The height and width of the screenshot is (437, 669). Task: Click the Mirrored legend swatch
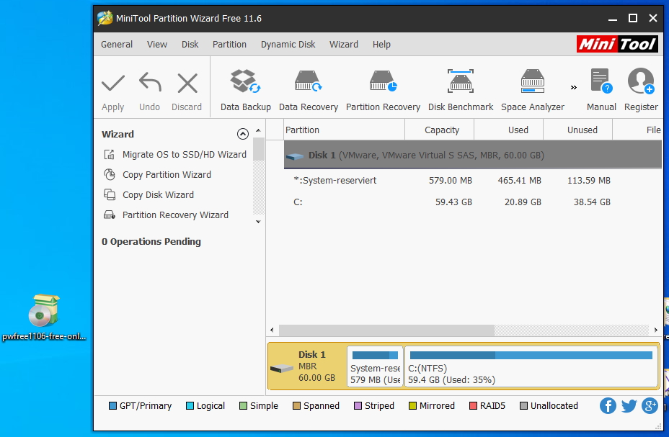[412, 406]
